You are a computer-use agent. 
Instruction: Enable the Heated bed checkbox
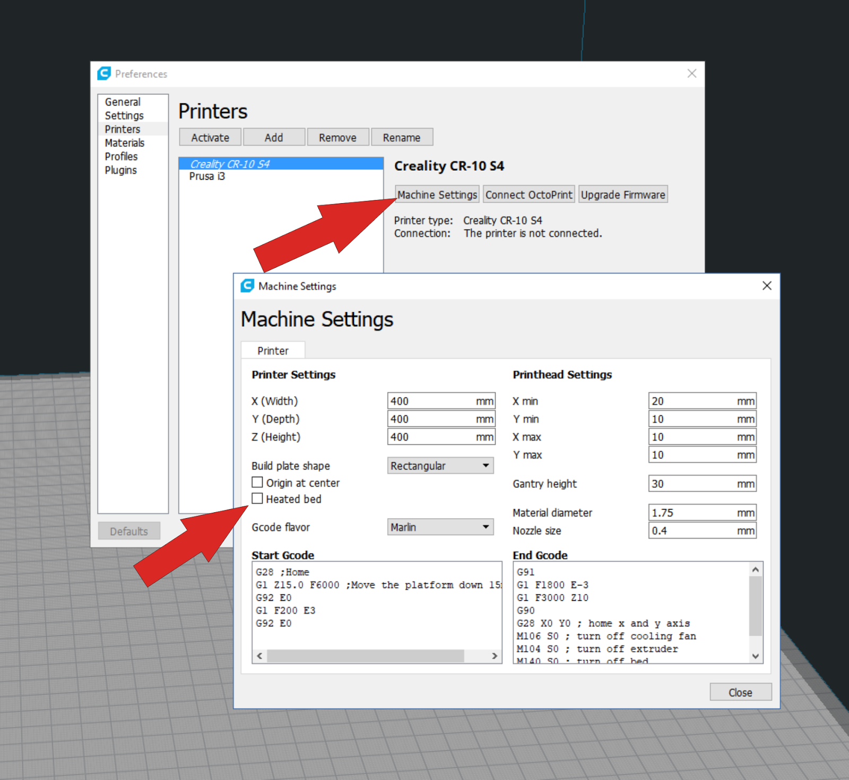pyautogui.click(x=257, y=498)
